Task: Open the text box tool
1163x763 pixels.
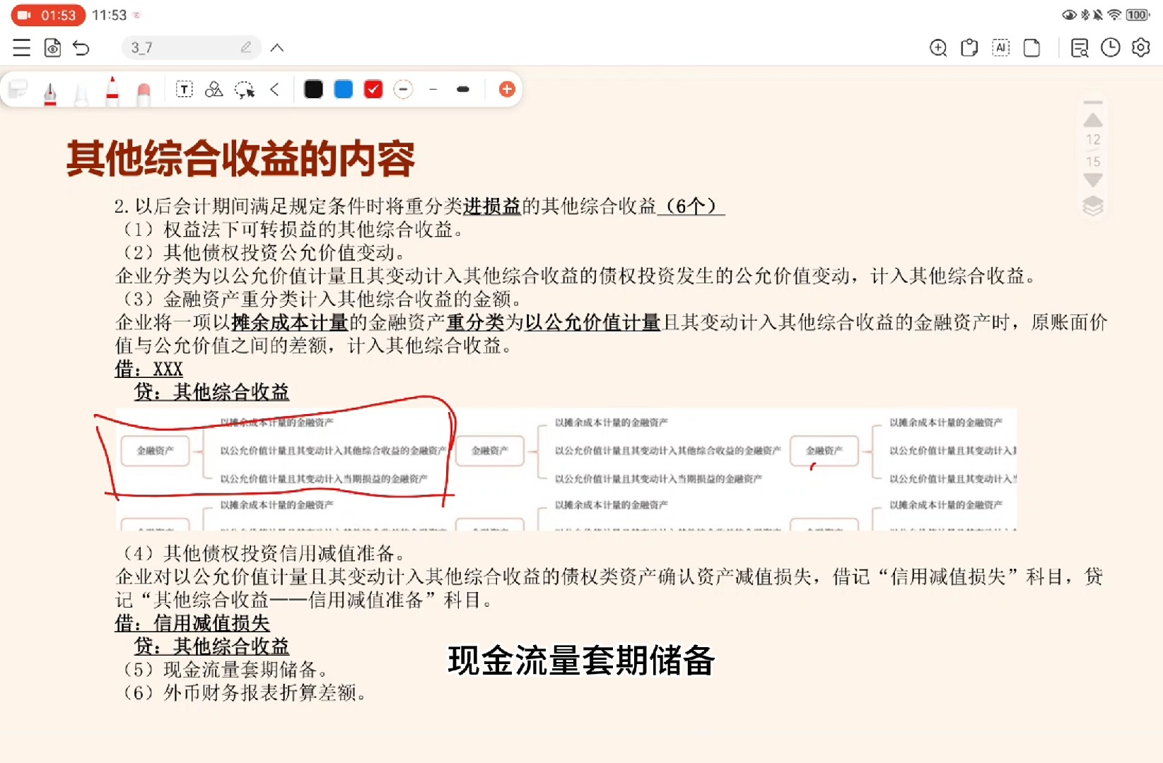Action: coord(183,89)
